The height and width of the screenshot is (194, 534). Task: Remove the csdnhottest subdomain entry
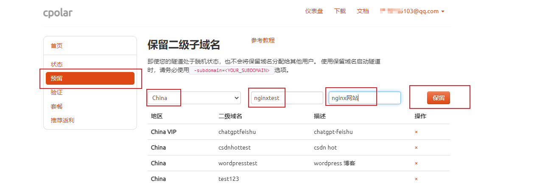point(416,148)
